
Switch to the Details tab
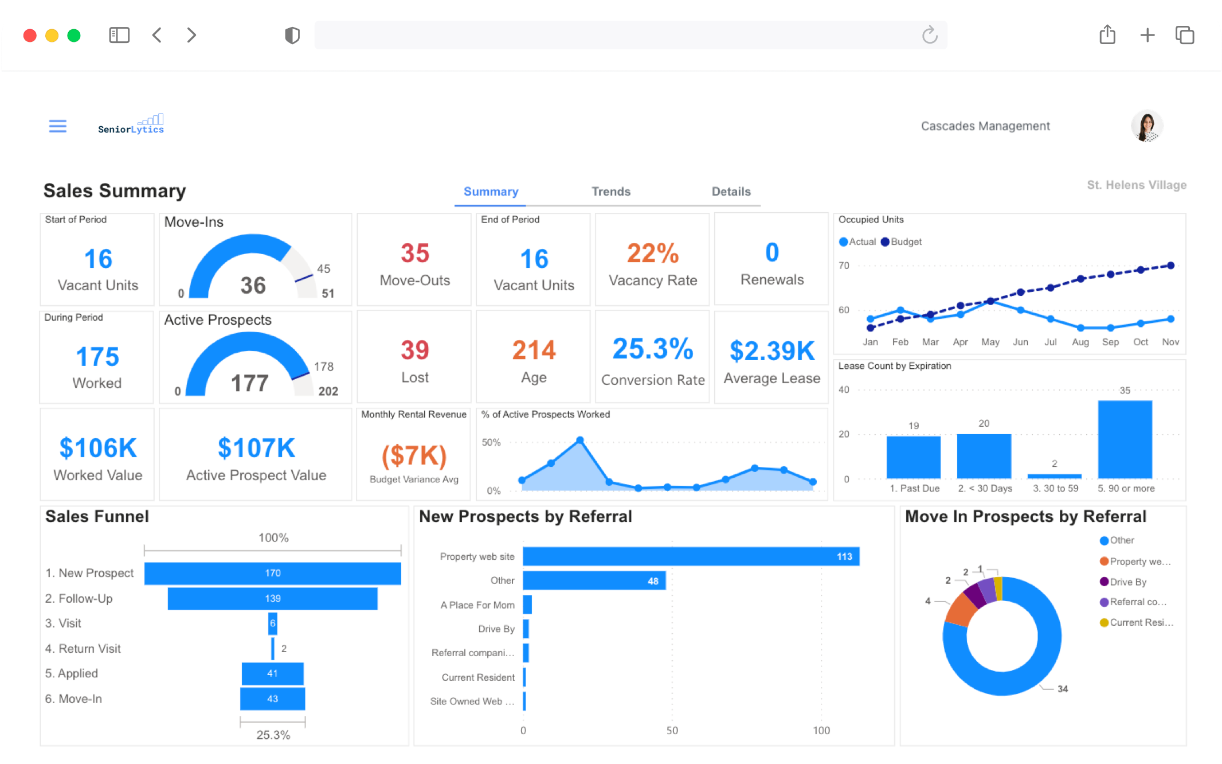731,192
